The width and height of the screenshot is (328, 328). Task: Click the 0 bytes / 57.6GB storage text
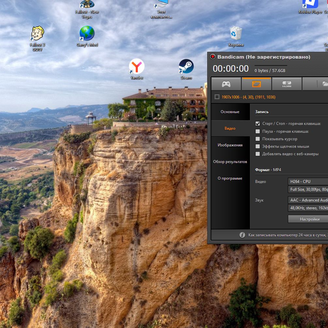(x=270, y=71)
